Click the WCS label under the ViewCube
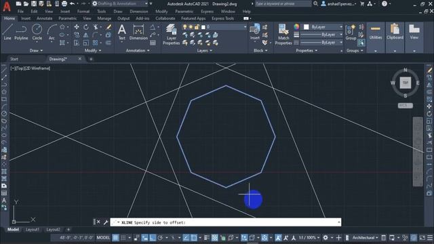Image resolution: width=434 pixels, height=244 pixels. [406, 106]
